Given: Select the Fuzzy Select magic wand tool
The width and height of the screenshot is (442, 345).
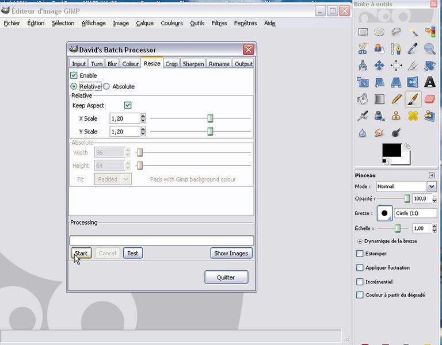Looking at the screenshot, I should 413,32.
